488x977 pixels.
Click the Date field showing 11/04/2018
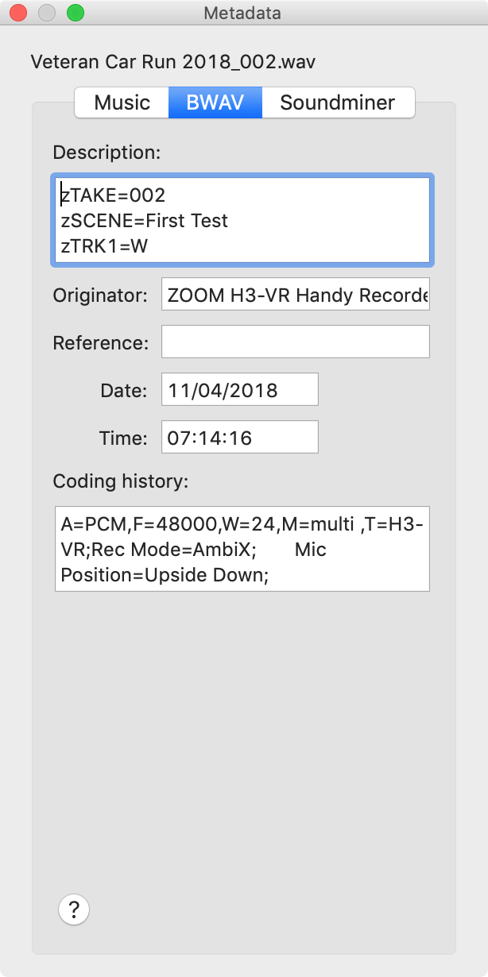(x=239, y=390)
